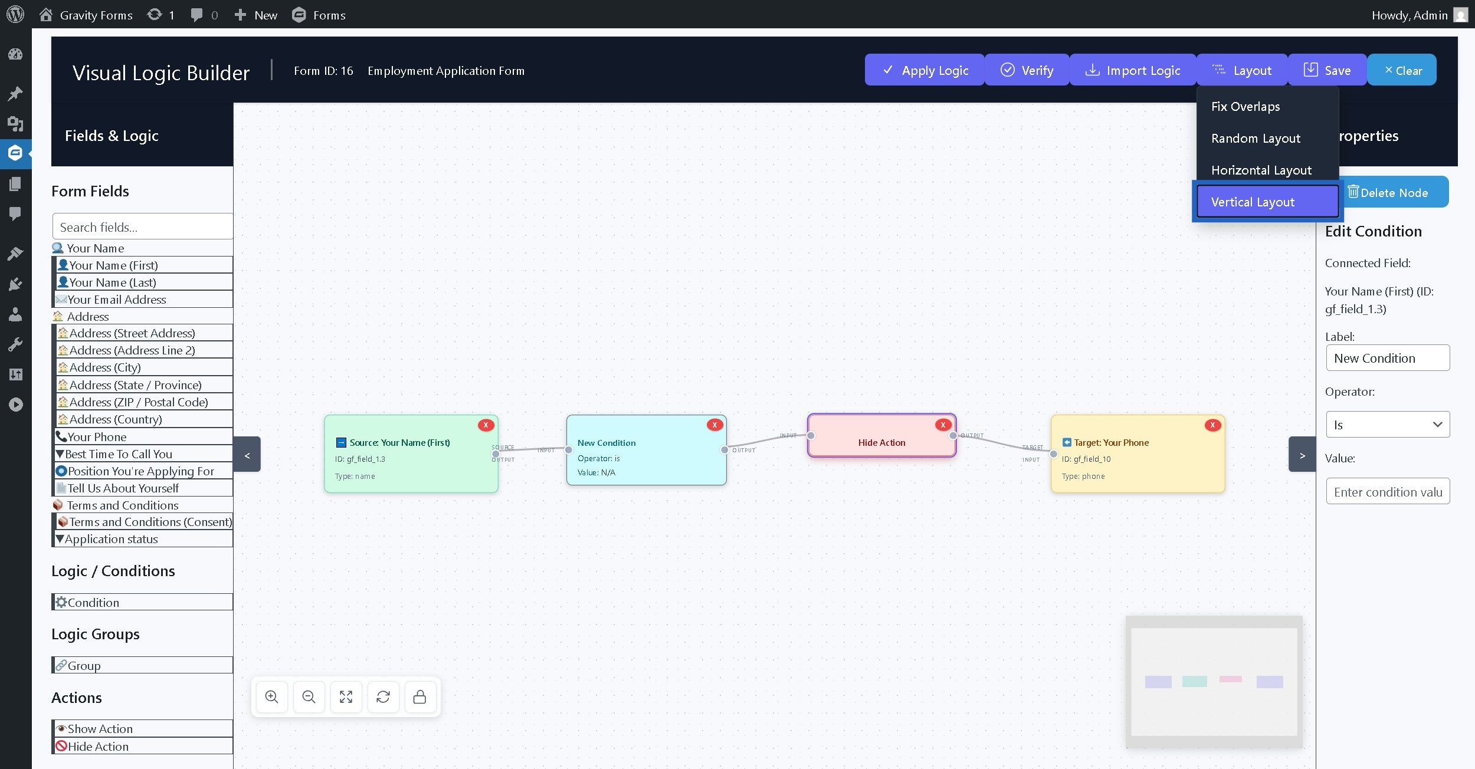Select Fix Overlaps menu option
Screen dimensions: 1475x769
pos(1245,107)
